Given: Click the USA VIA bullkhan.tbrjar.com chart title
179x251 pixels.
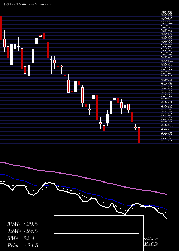Looking at the screenshot, I should pyautogui.click(x=28, y=4).
